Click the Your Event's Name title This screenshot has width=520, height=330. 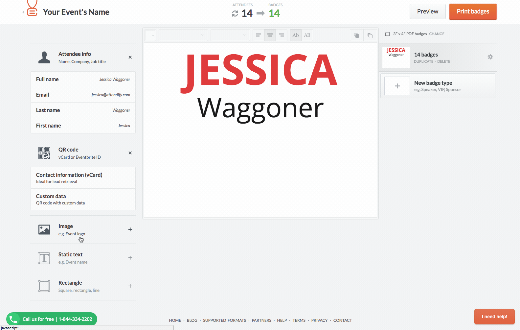tap(76, 12)
